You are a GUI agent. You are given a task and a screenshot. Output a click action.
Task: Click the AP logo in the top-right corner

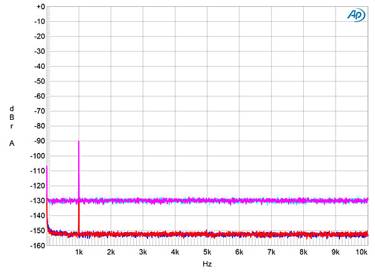tap(354, 15)
